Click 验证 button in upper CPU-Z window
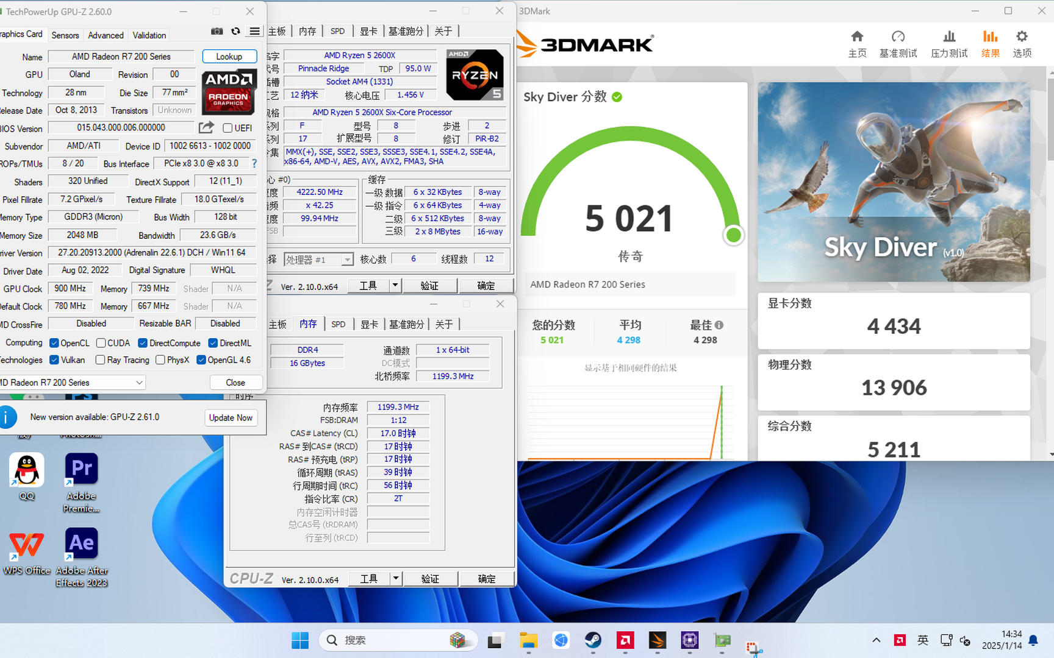The image size is (1054, 658). tap(429, 285)
